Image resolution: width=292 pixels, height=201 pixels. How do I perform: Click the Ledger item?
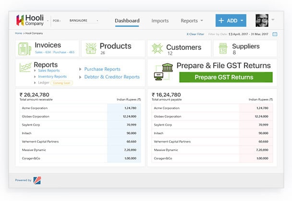(x=44, y=83)
